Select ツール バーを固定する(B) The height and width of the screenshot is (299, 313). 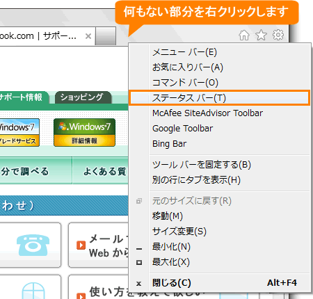(219, 165)
